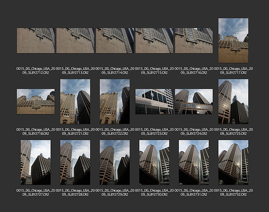Image resolution: width=269 pixels, height=212 pixels.
Task: Choose thumbnail of image 5L8Y2715
Action: coord(154,41)
